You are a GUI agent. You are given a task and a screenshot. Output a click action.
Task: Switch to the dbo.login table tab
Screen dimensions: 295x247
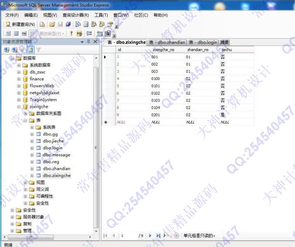click(203, 42)
